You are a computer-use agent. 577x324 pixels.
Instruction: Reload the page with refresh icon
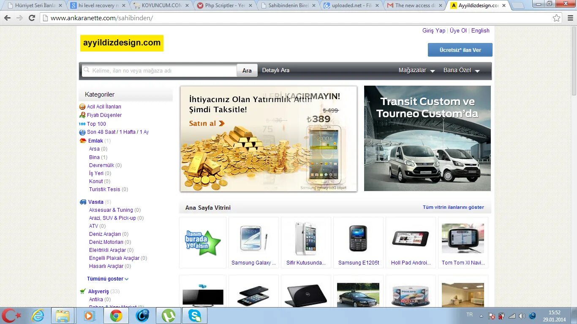(32, 18)
